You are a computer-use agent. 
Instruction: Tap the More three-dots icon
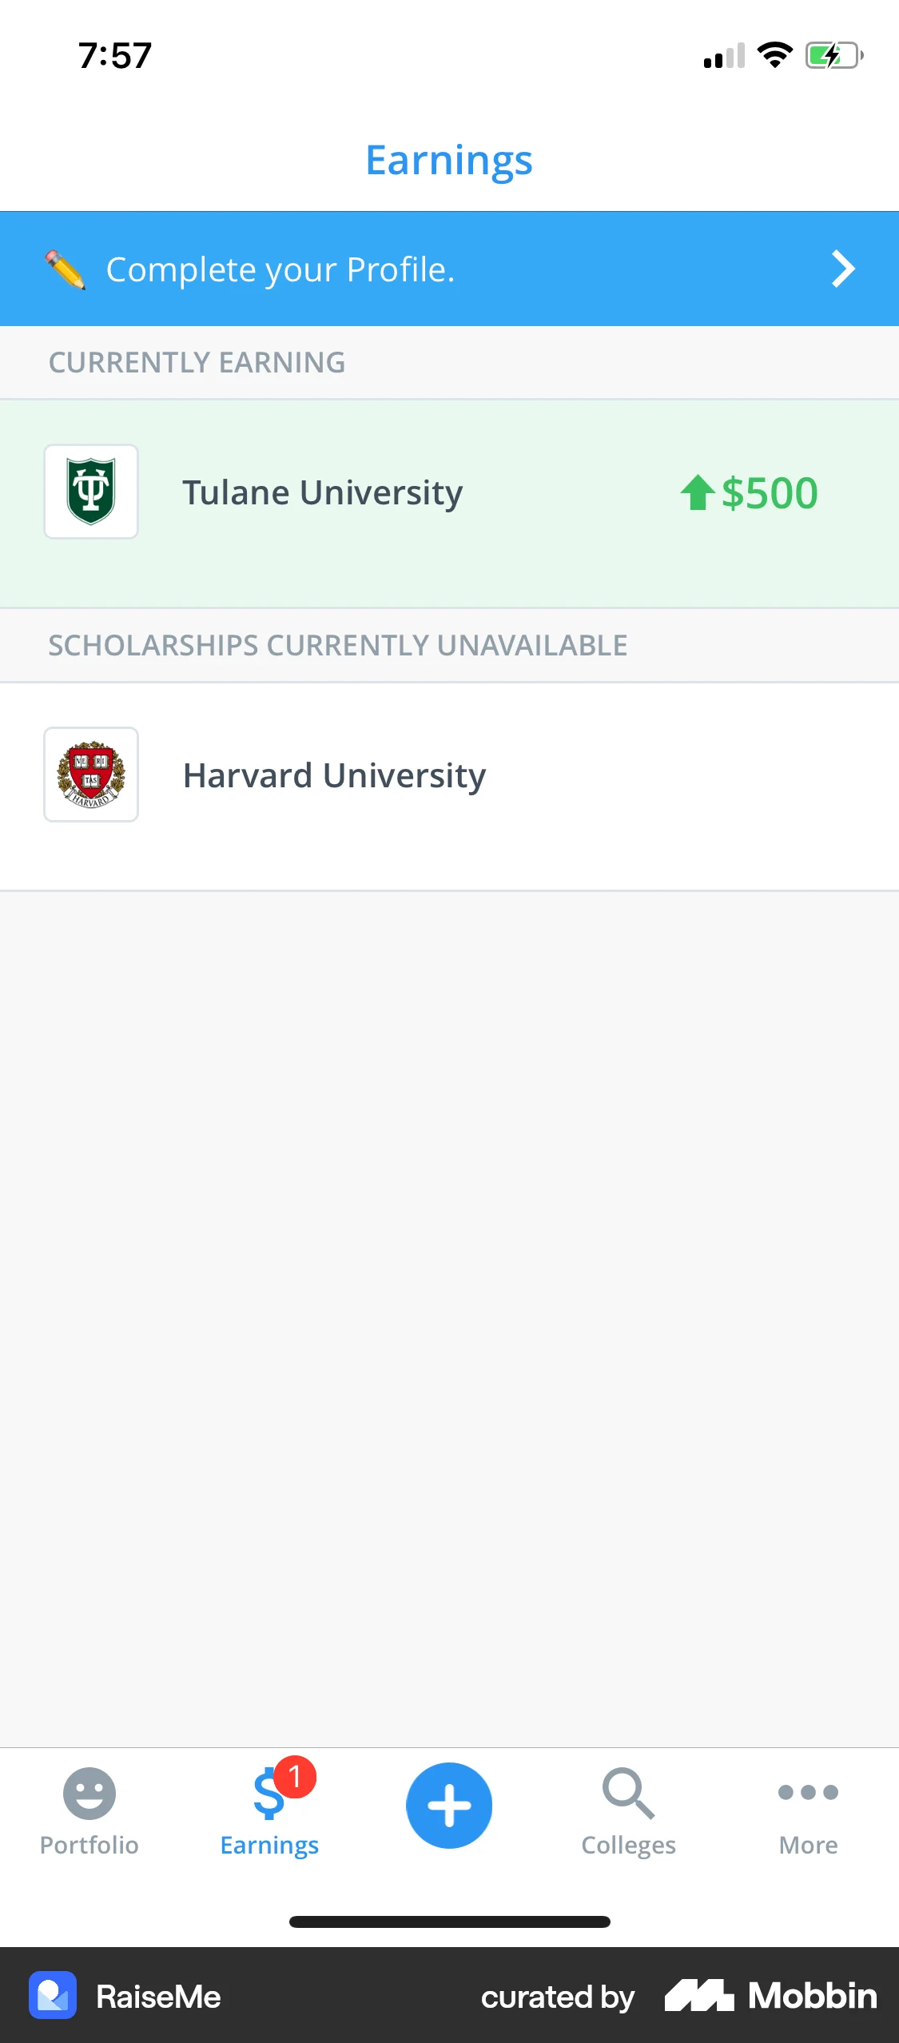[x=808, y=1792]
